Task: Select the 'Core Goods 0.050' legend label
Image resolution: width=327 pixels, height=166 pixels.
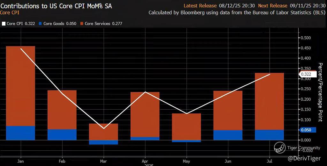Action: (x=60, y=24)
